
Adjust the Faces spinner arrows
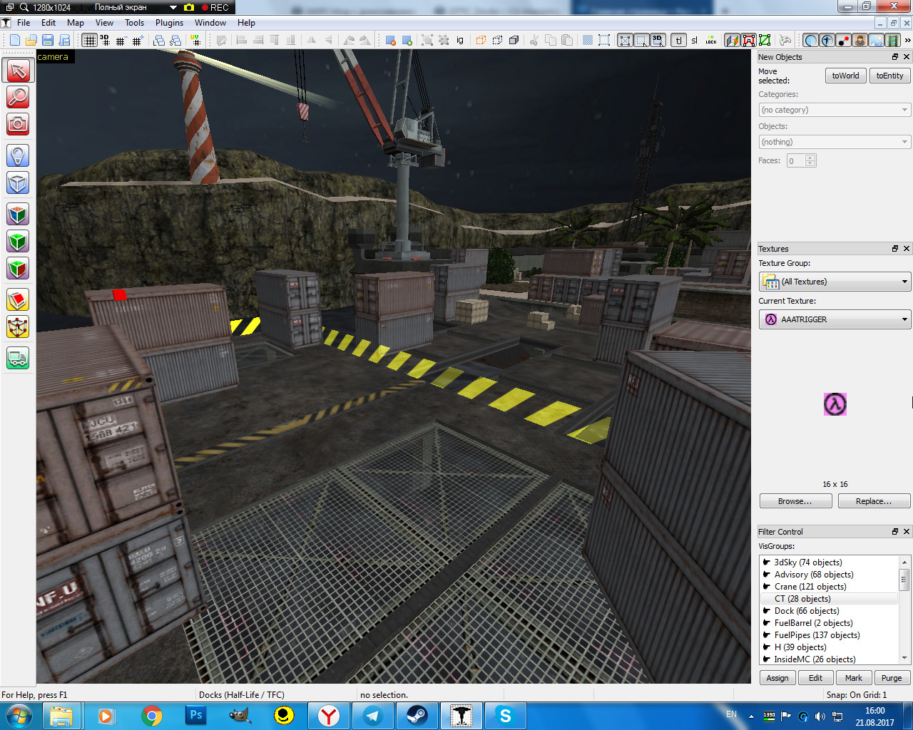pyautogui.click(x=810, y=160)
